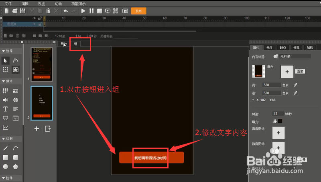The height and width of the screenshot is (182, 321).
Task: Open a file using folder icon
Action: click(15, 11)
